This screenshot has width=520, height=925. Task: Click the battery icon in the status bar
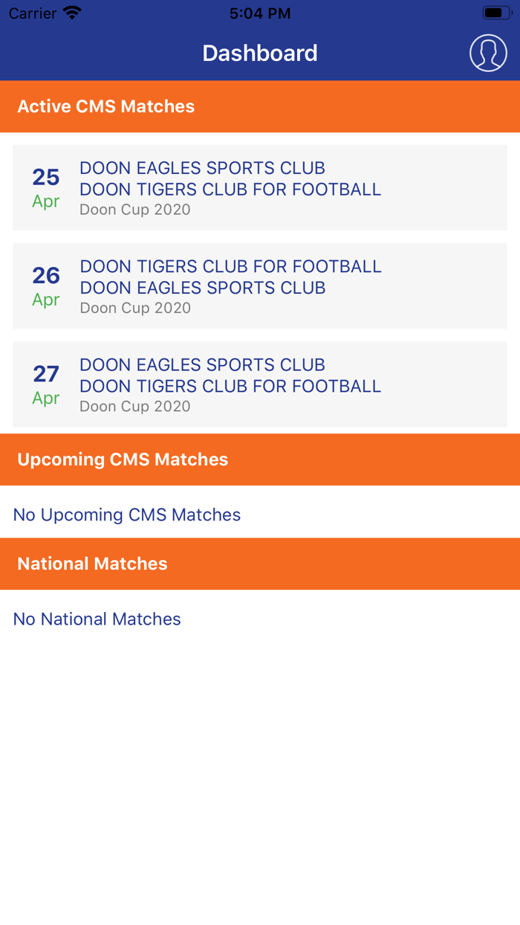(x=495, y=12)
